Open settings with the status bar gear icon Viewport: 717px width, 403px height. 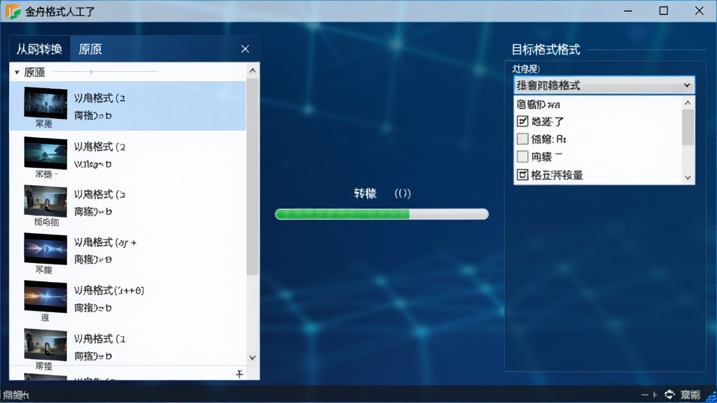pyautogui.click(x=669, y=395)
